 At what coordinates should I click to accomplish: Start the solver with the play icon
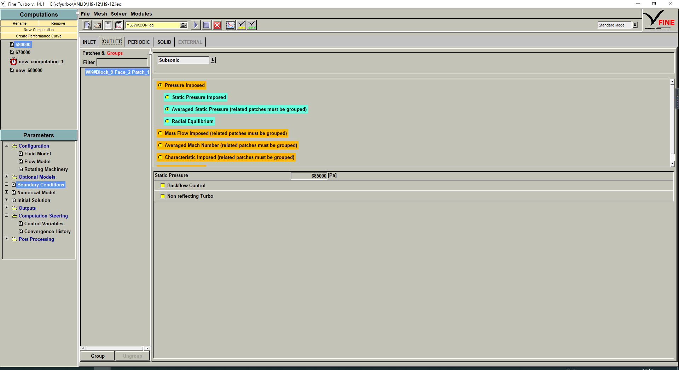pos(195,25)
